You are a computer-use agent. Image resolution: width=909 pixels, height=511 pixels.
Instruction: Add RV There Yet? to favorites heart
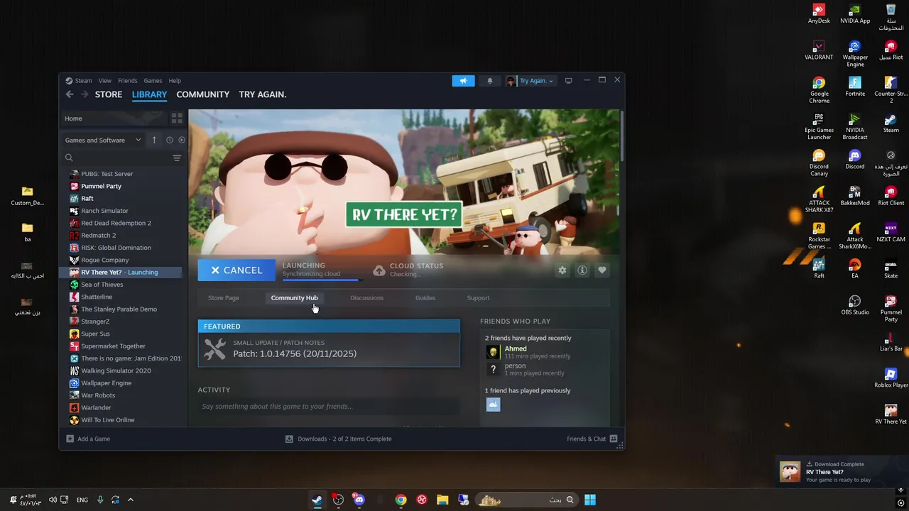click(602, 270)
